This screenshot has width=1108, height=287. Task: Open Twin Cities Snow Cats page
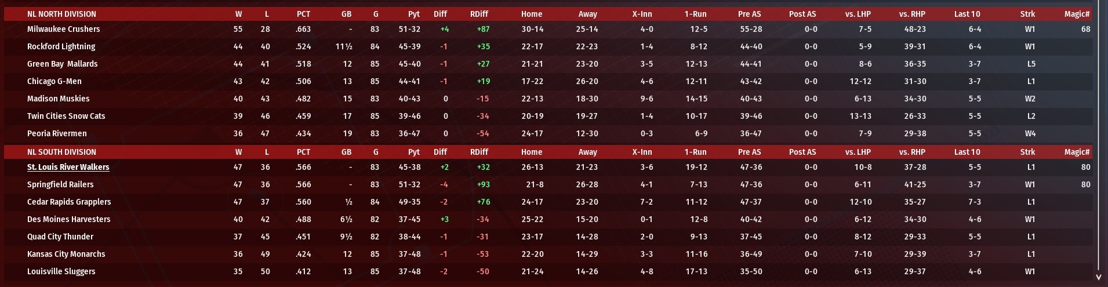click(66, 116)
